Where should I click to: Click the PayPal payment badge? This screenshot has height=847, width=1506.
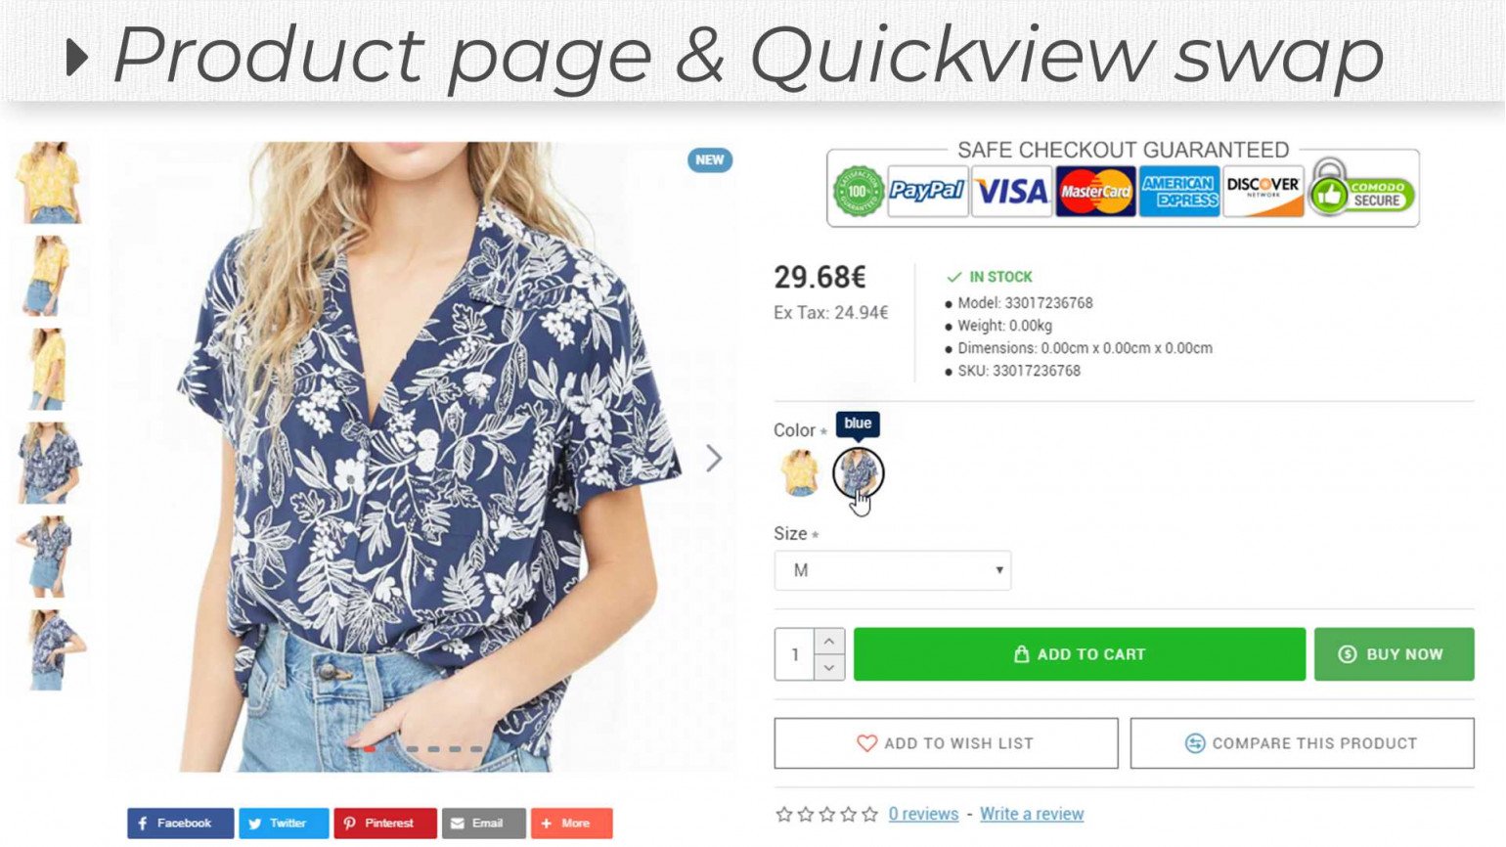coord(926,191)
